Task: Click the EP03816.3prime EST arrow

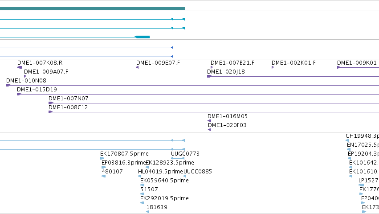Action: coord(104,167)
